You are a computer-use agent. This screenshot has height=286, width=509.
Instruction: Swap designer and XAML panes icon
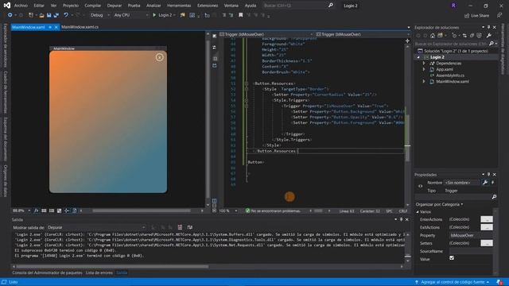click(x=214, y=48)
